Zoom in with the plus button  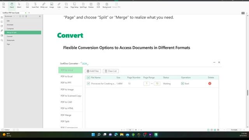pyautogui.click(x=244, y=130)
